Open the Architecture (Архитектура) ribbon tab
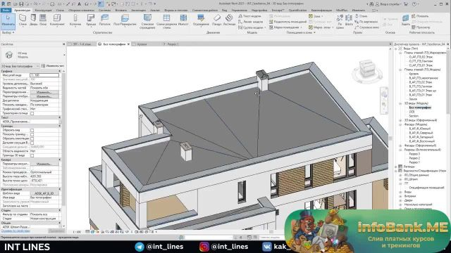The height and width of the screenshot is (253, 451). (22, 11)
